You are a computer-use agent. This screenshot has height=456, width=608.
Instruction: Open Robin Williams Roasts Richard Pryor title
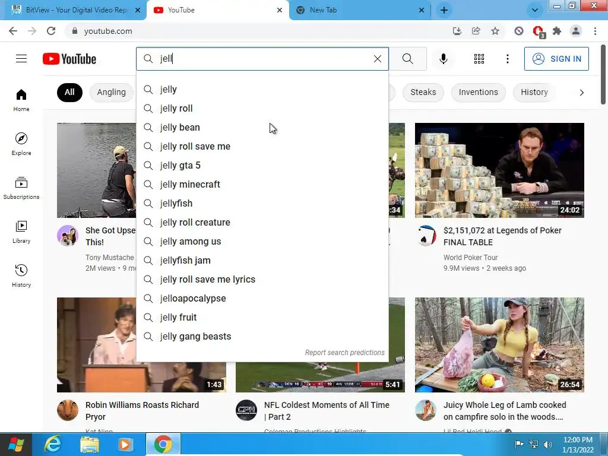tap(142, 411)
